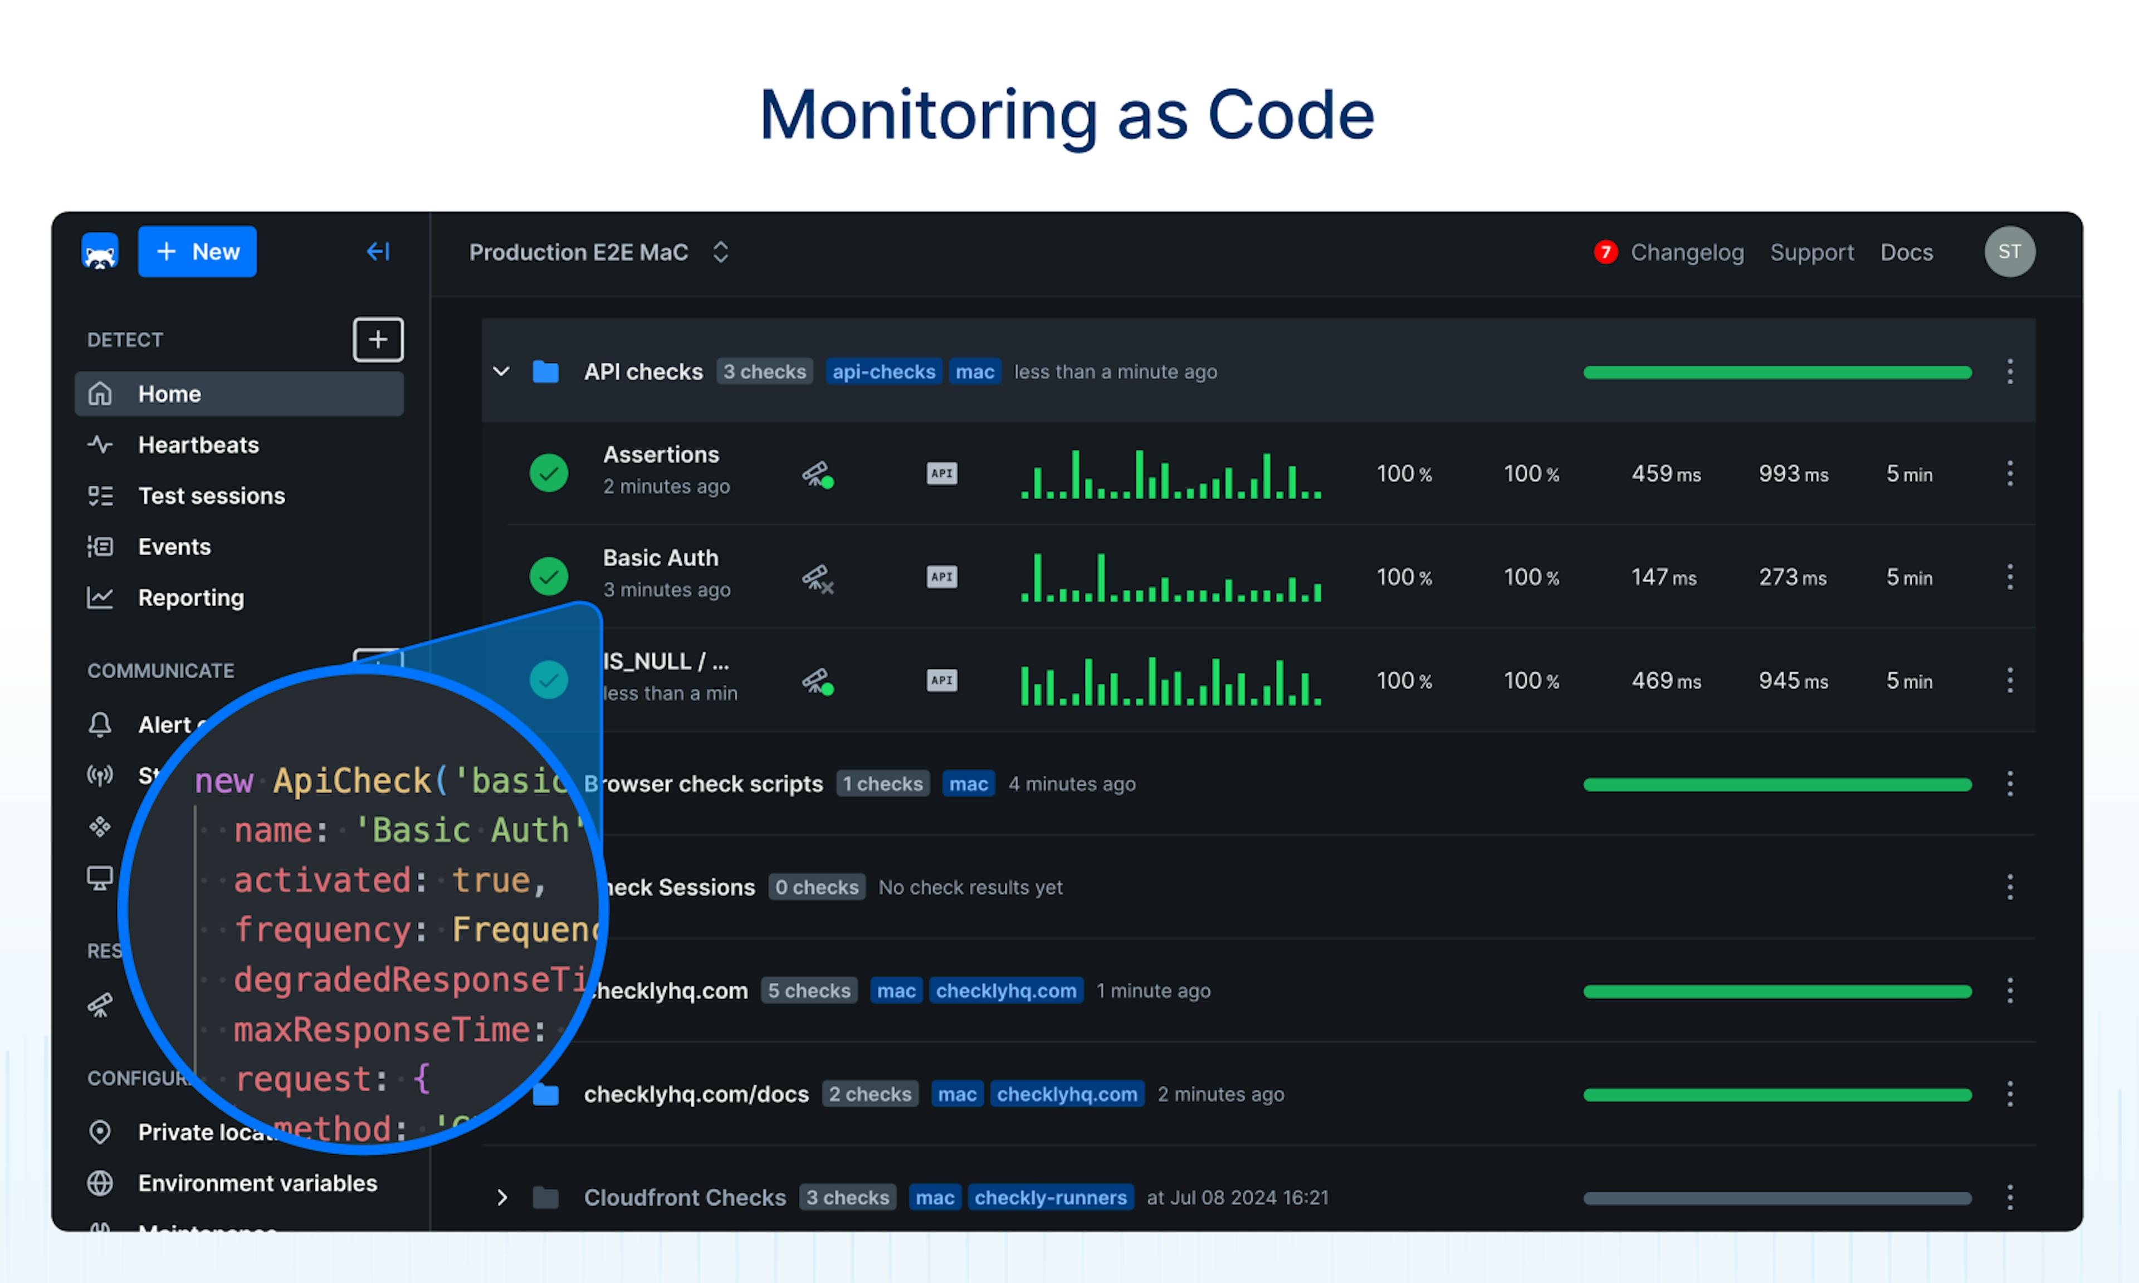Click the 0 checks badge
This screenshot has width=2139, height=1283.
tap(816, 887)
